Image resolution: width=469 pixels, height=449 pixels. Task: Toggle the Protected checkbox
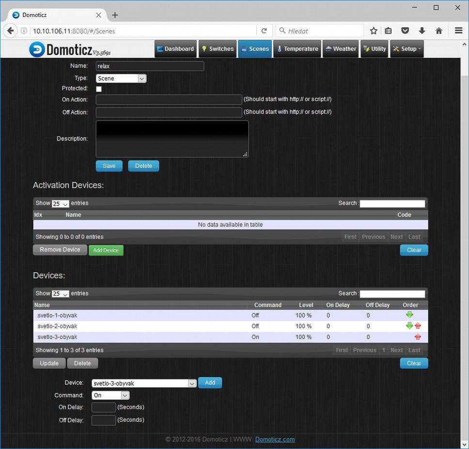click(99, 89)
